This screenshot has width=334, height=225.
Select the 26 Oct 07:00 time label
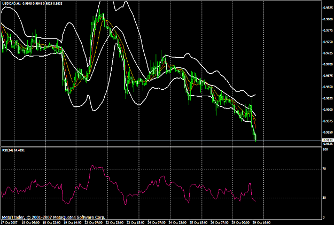point(220,223)
